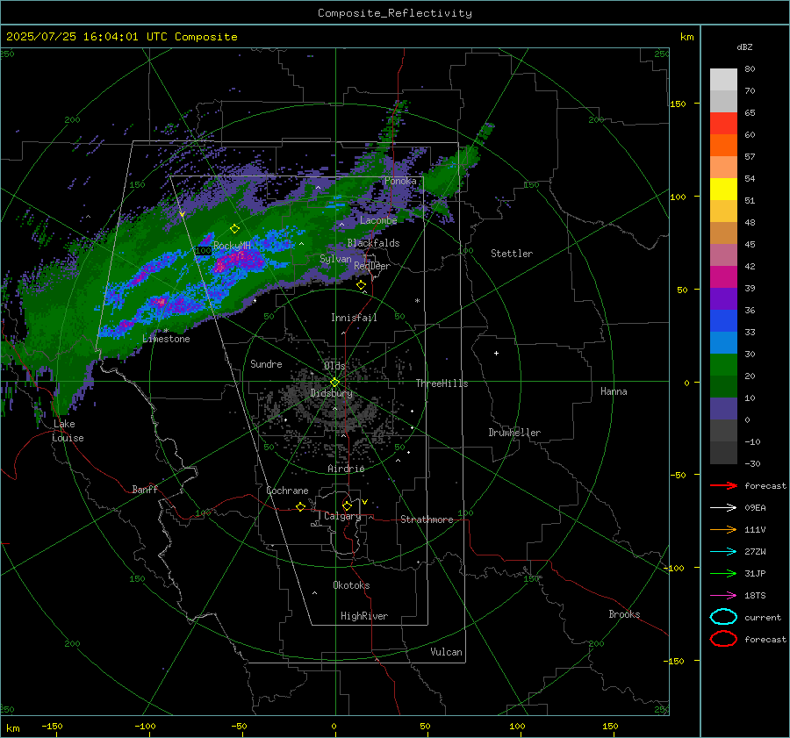
Task: Click the magenta 18TS arrow legend icon
Action: [x=723, y=596]
